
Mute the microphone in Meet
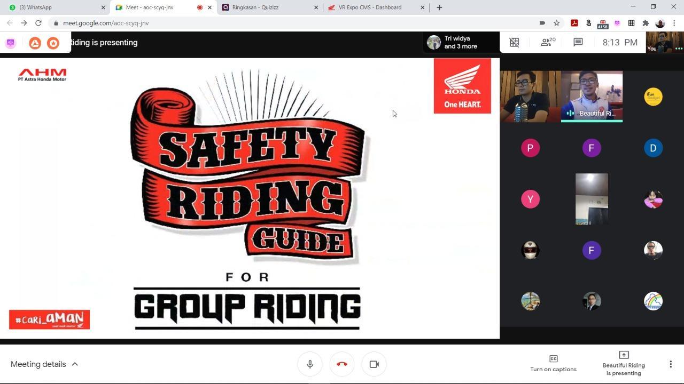310,364
